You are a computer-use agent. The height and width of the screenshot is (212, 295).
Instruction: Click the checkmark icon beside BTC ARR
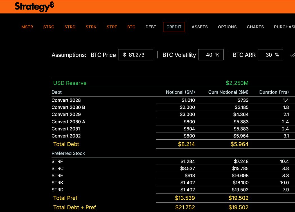click(292, 55)
